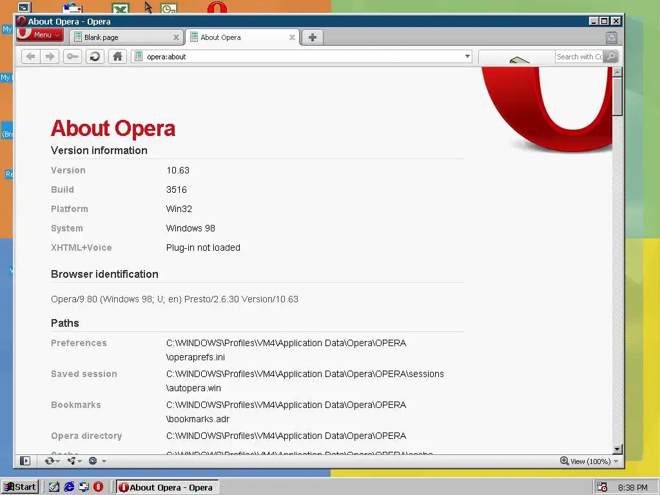This screenshot has width=660, height=495.
Task: Click the zoom magnifier icon in status bar
Action: (x=564, y=461)
